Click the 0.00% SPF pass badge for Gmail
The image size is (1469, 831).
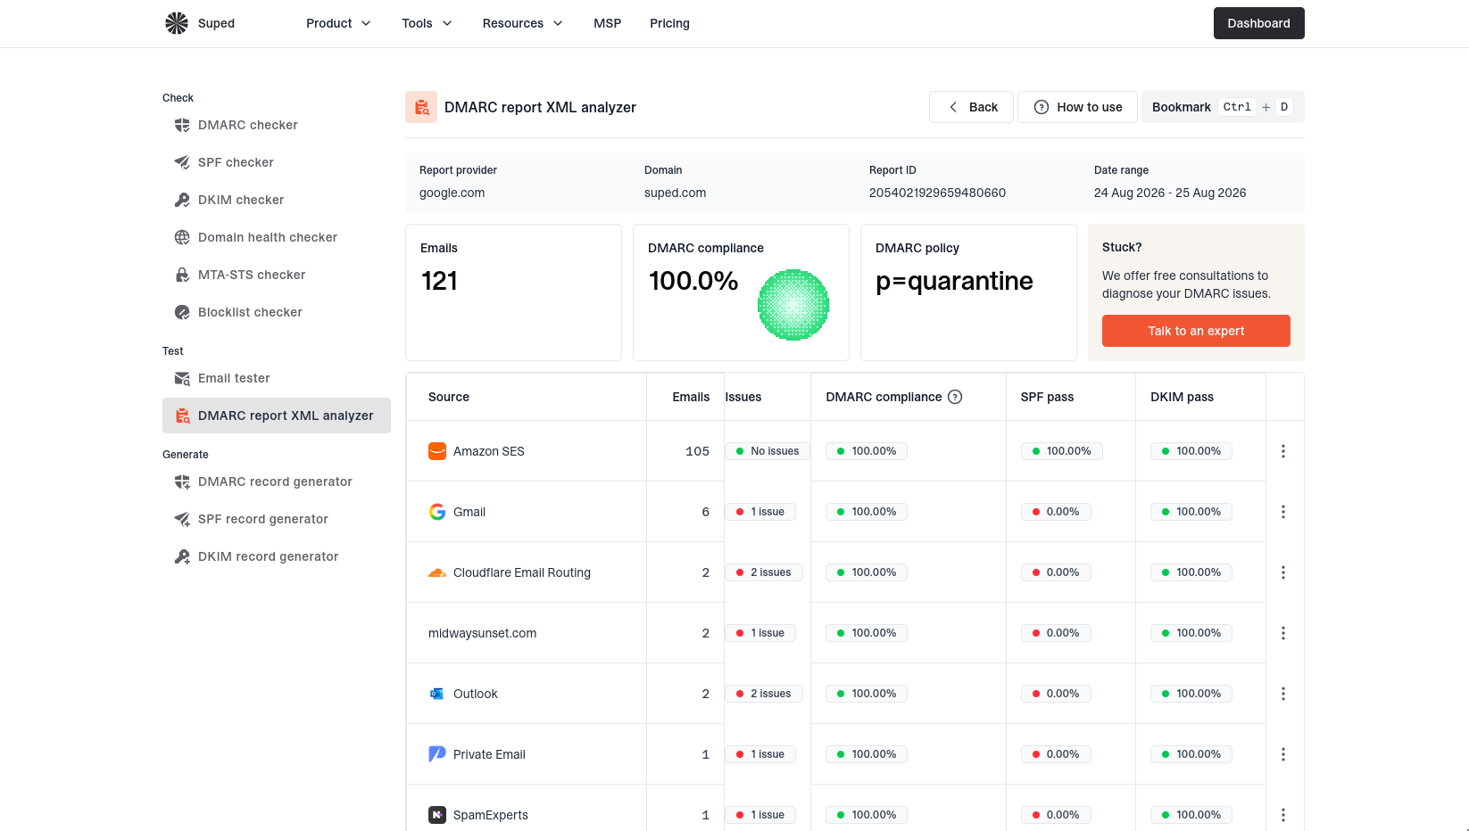click(1056, 512)
